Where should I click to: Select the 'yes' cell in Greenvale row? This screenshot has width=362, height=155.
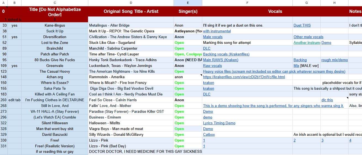(14, 66)
